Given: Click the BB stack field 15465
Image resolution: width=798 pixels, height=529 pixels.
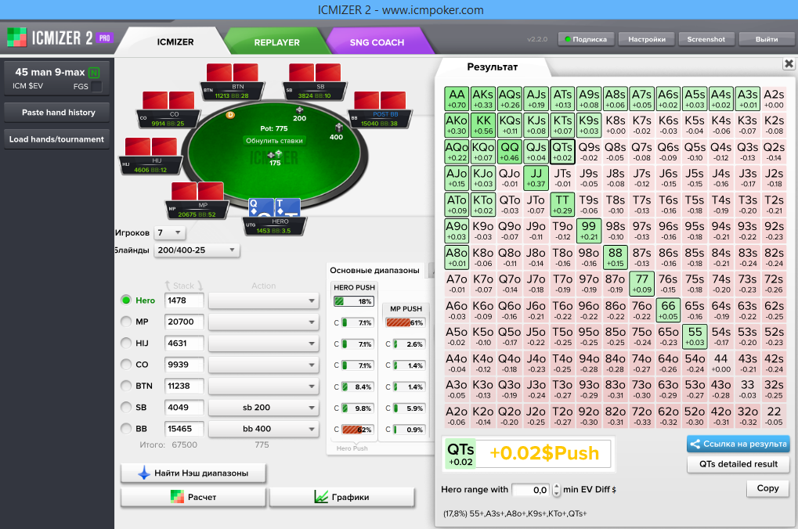Looking at the screenshot, I should (x=184, y=429).
